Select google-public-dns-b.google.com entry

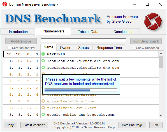pos(81,115)
